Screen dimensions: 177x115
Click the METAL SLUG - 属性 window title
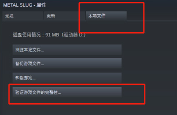24,5
